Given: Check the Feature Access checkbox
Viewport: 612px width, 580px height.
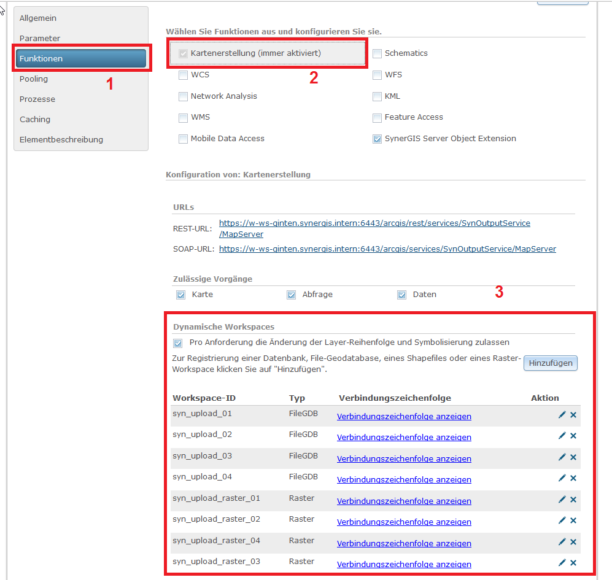Looking at the screenshot, I should (377, 117).
